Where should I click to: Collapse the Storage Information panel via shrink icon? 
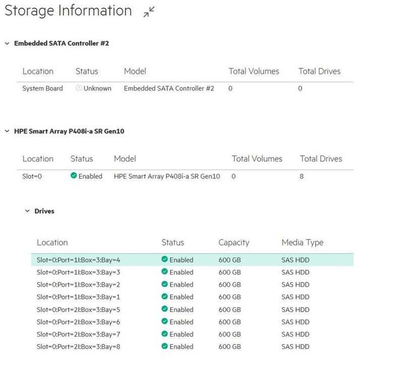point(149,12)
